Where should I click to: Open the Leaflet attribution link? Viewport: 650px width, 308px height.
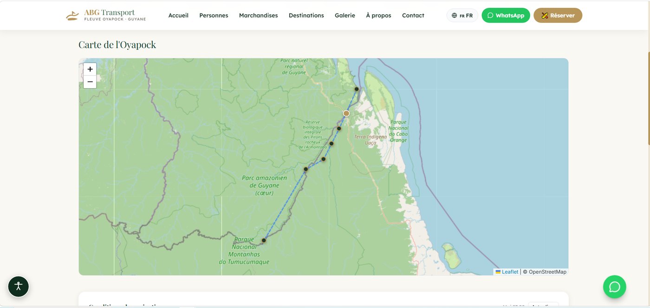tap(507, 272)
